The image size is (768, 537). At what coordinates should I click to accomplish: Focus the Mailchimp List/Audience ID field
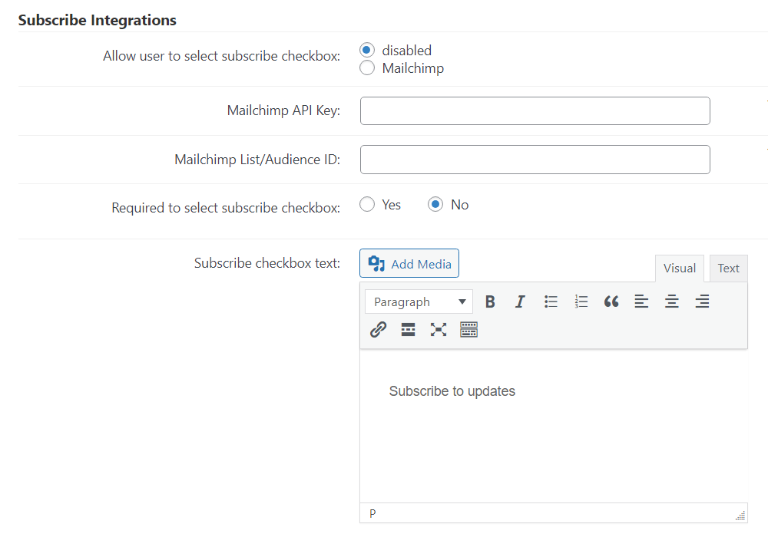pyautogui.click(x=535, y=160)
